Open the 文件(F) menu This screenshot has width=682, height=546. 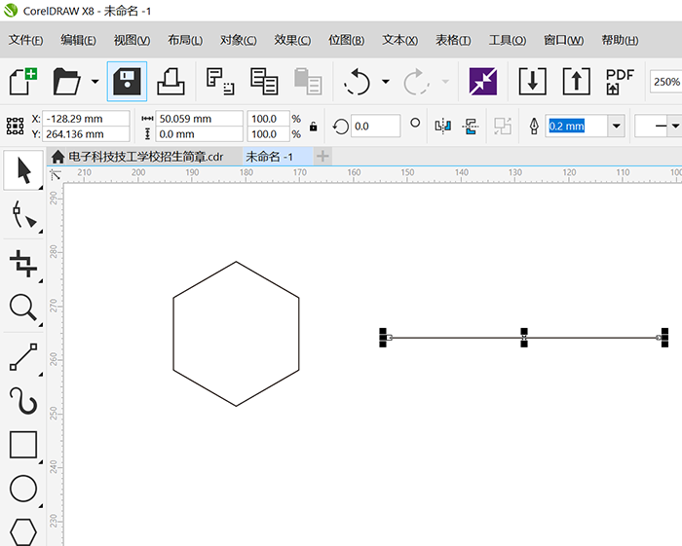(x=25, y=40)
